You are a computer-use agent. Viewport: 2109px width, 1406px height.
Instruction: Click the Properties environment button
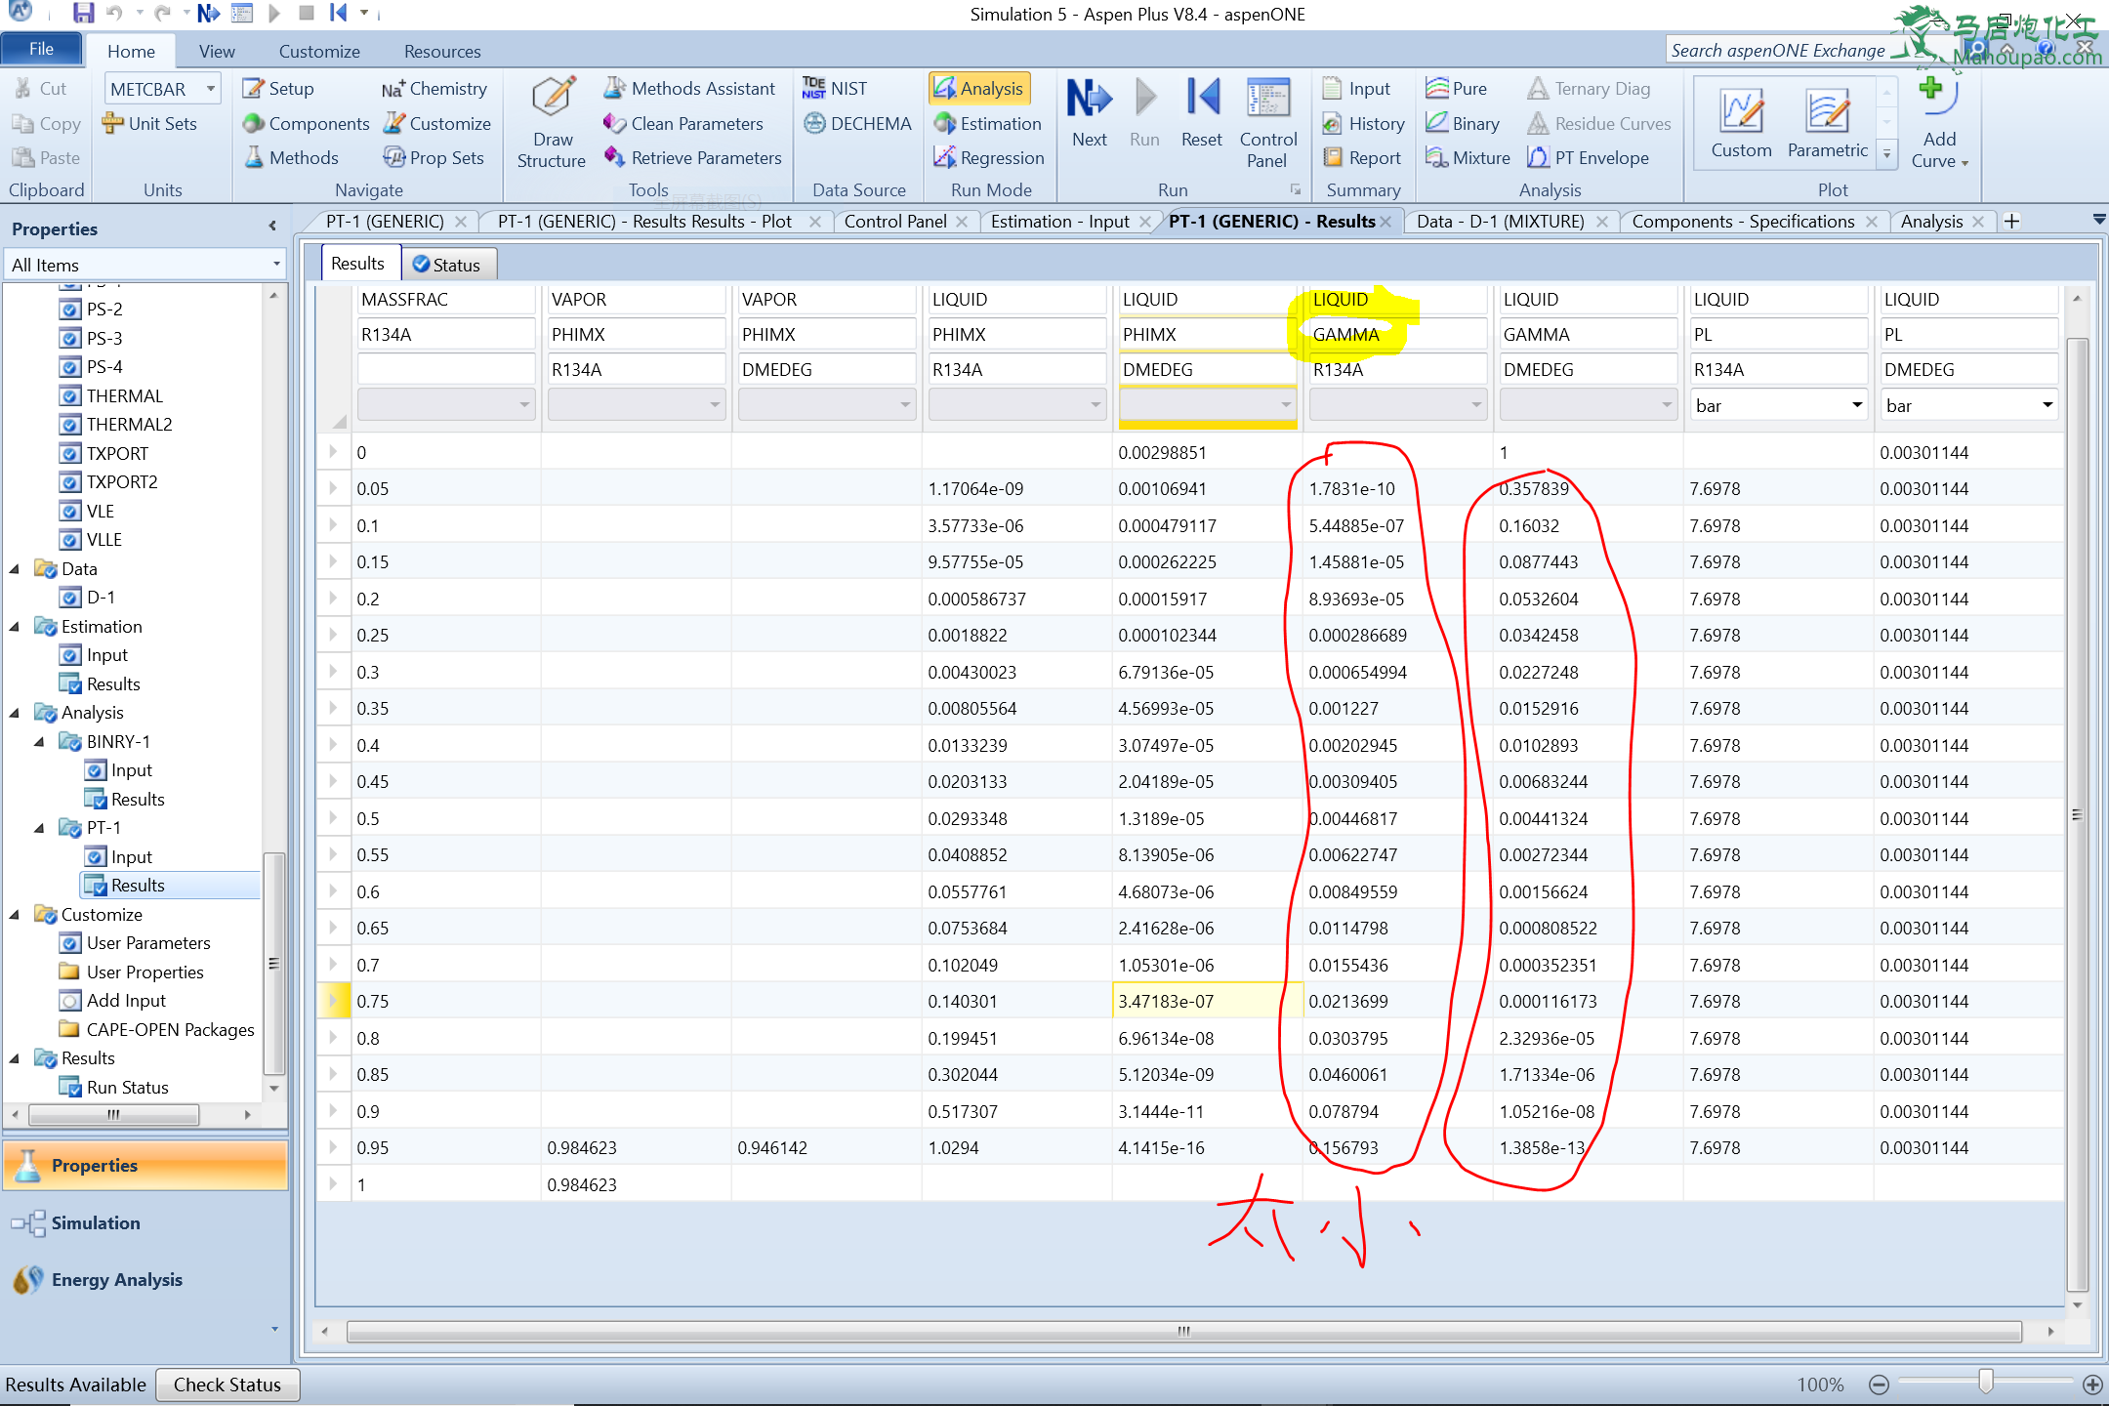pyautogui.click(x=146, y=1166)
